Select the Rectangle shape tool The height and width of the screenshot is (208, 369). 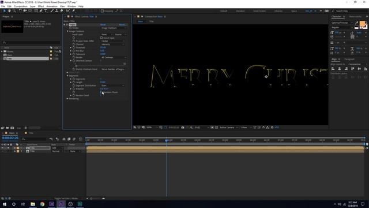[x=36, y=11]
